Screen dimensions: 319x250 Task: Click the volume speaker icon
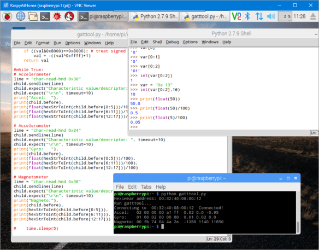[271, 16]
